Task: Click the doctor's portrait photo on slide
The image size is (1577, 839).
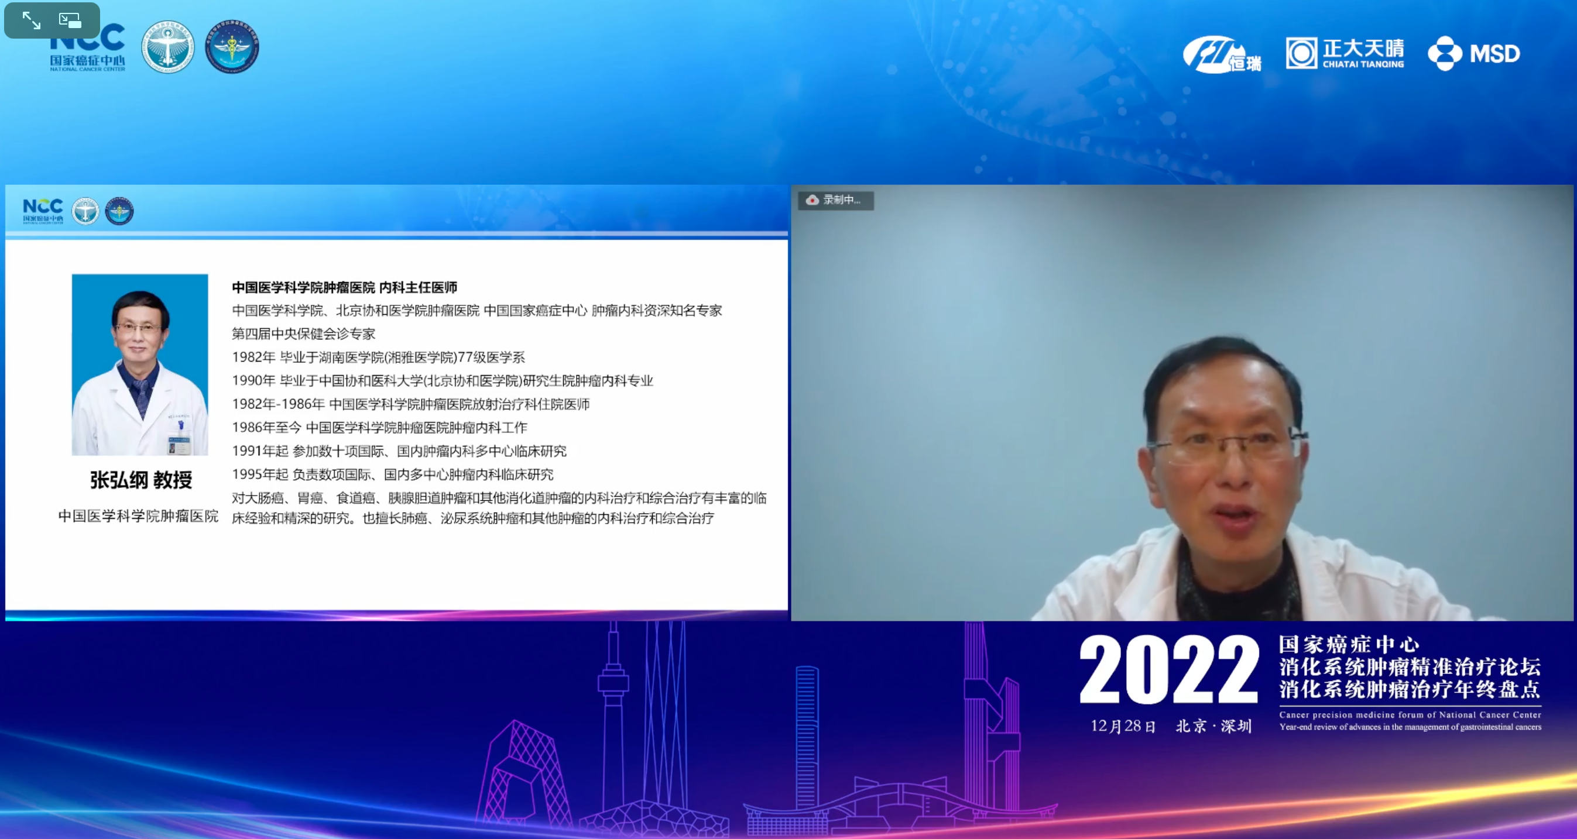Action: (x=140, y=365)
